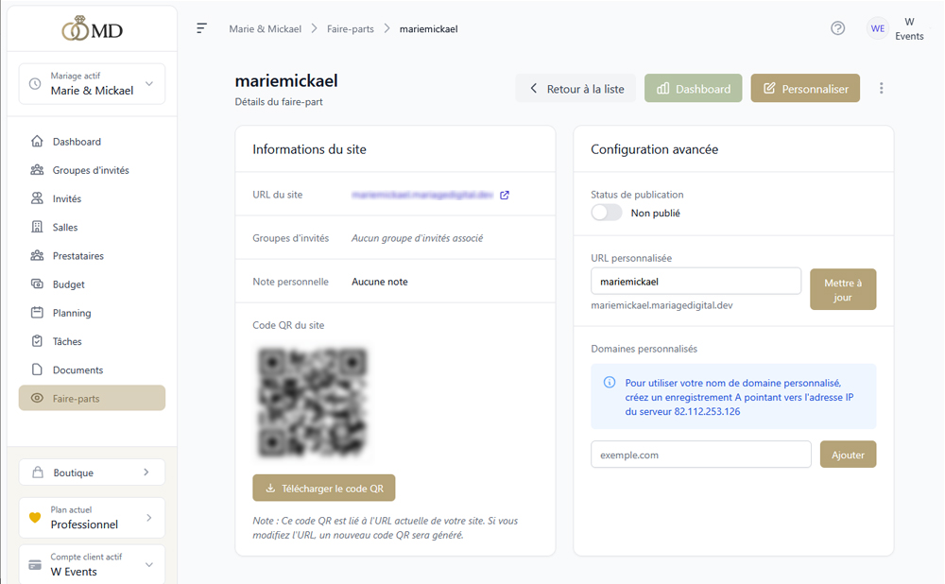The width and height of the screenshot is (945, 584).
Task: Click the Dashboard home icon in sidebar
Action: click(x=37, y=141)
